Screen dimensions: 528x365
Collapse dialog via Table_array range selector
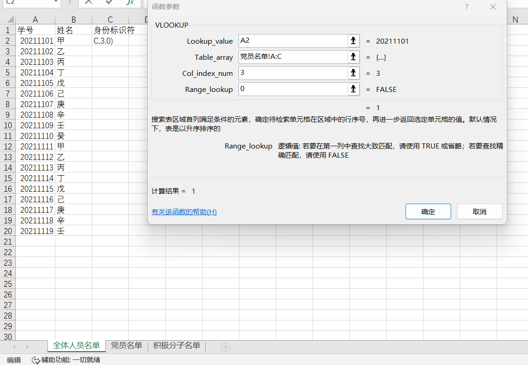point(353,57)
